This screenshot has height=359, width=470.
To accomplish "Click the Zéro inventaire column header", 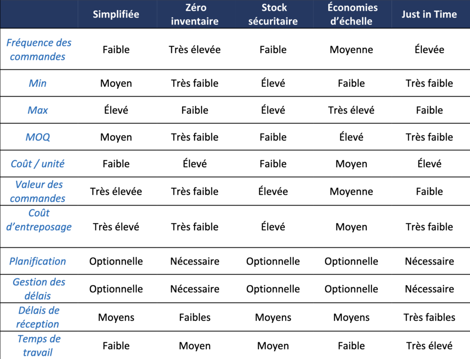I will [195, 14].
